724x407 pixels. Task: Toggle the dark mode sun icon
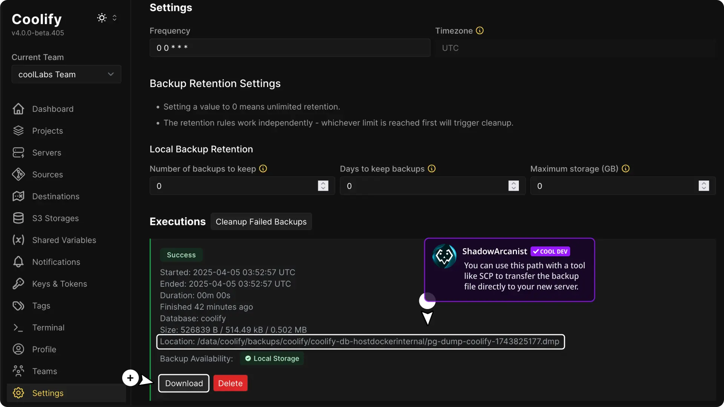[101, 18]
